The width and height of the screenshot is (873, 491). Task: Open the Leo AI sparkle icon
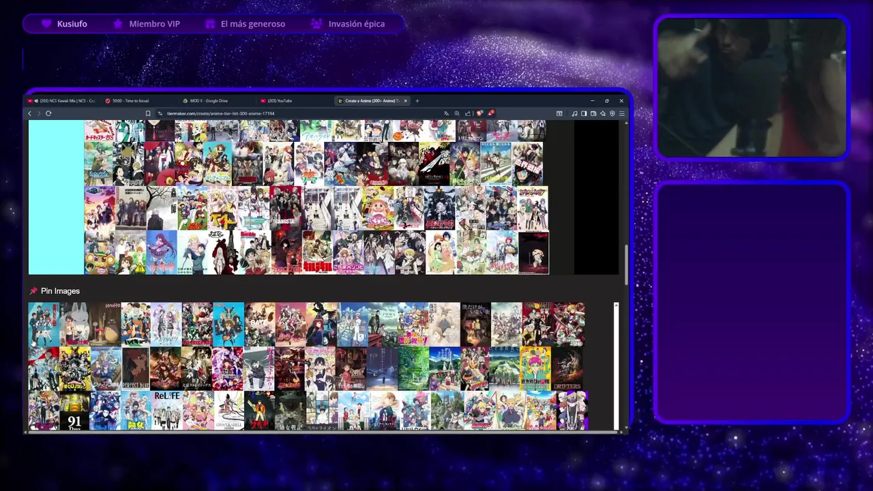[x=602, y=113]
